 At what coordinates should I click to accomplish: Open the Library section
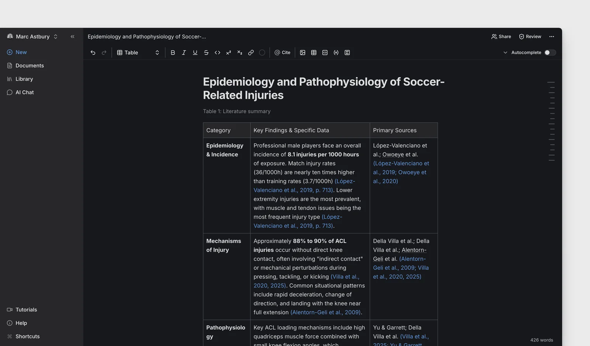click(x=20, y=79)
